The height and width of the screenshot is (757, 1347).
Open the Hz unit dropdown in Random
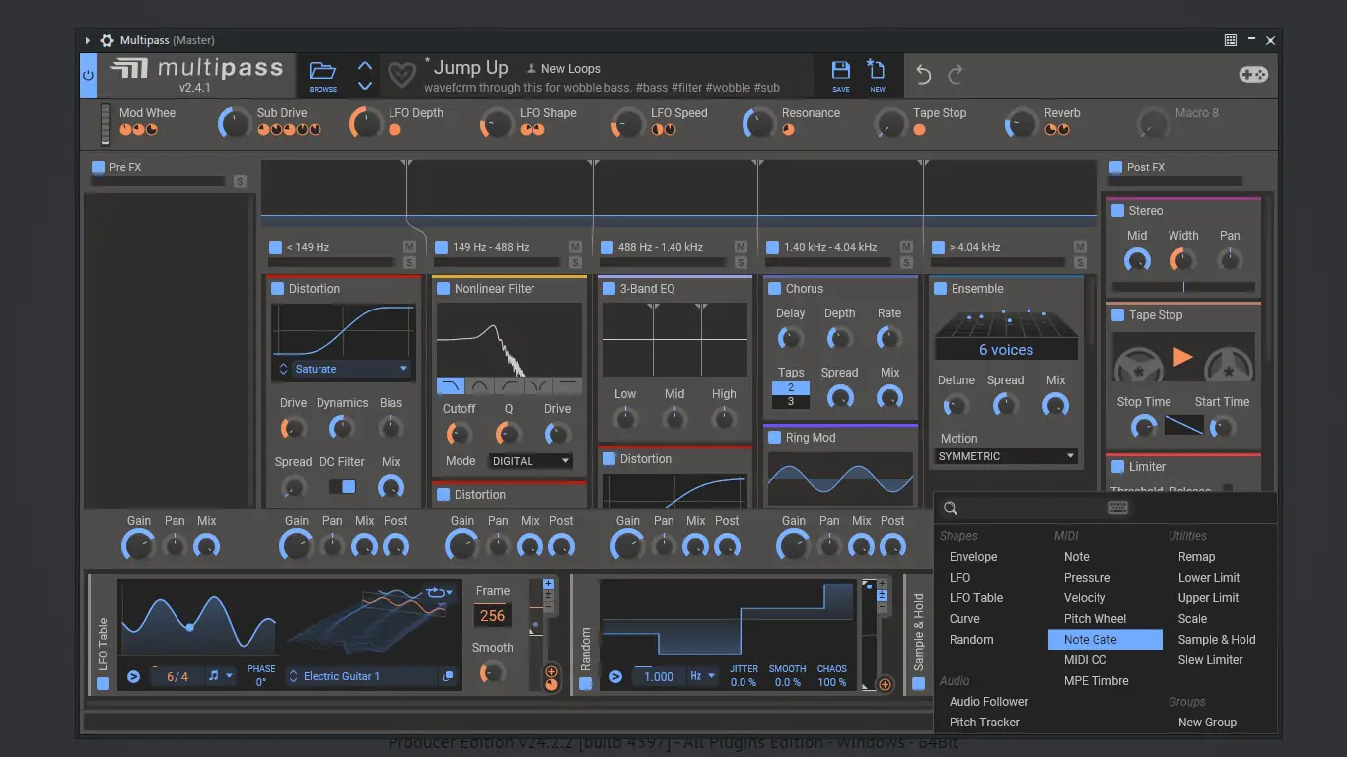point(701,676)
